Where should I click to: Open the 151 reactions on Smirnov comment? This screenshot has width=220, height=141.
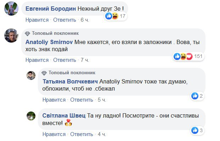click(x=188, y=56)
